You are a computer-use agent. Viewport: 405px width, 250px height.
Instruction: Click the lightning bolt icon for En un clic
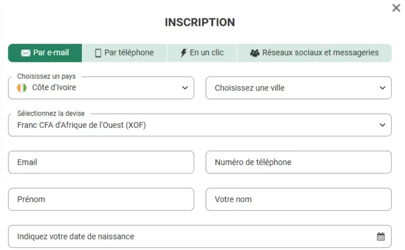click(183, 53)
